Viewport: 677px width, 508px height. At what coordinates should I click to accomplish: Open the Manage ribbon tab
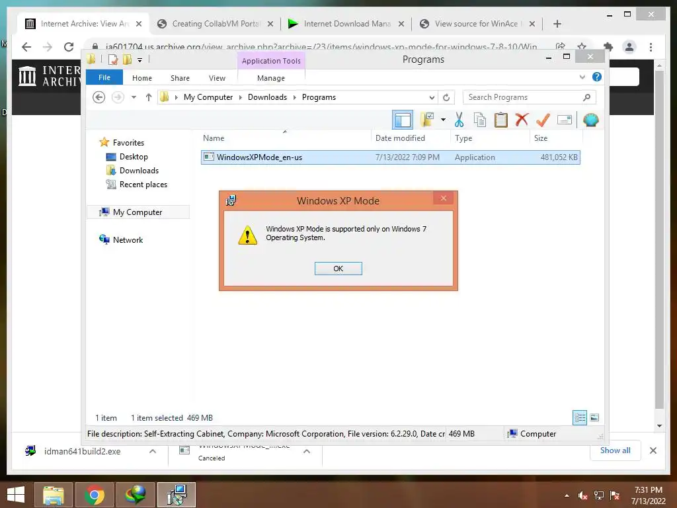click(x=270, y=78)
